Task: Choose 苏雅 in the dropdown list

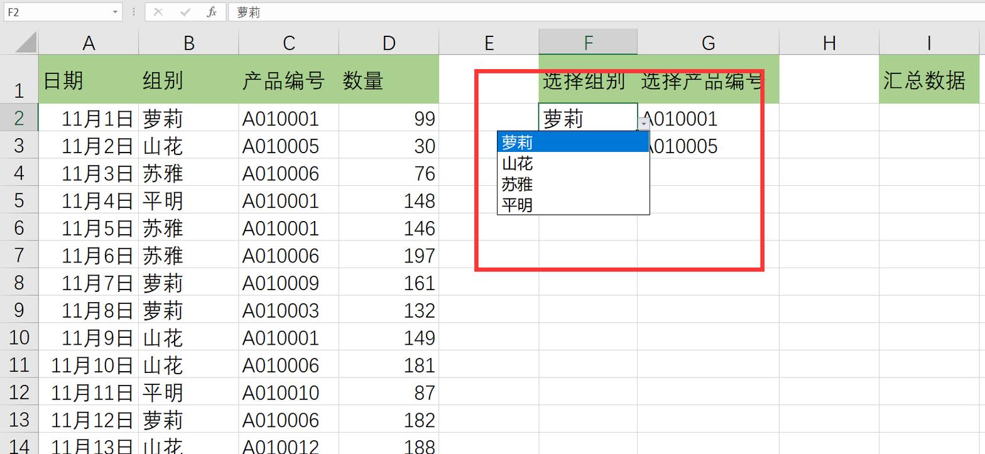Action: click(x=573, y=184)
